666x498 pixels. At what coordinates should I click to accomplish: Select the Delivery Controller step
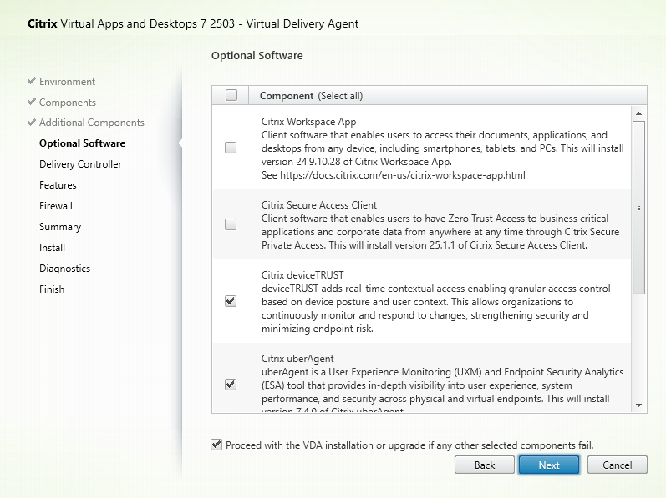coord(80,164)
